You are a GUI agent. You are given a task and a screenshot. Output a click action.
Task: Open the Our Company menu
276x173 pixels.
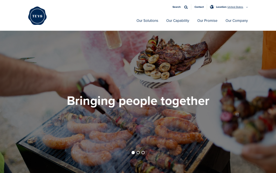(x=237, y=21)
